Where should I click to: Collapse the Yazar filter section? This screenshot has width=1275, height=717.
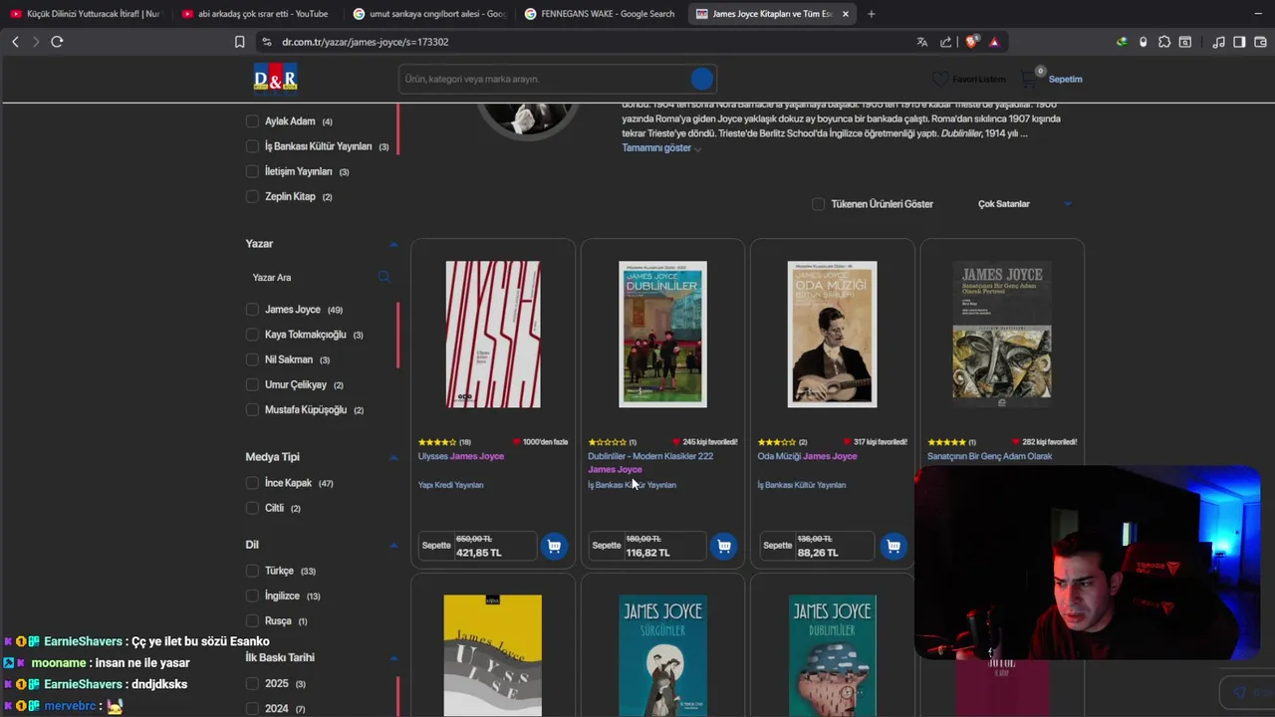click(x=392, y=244)
